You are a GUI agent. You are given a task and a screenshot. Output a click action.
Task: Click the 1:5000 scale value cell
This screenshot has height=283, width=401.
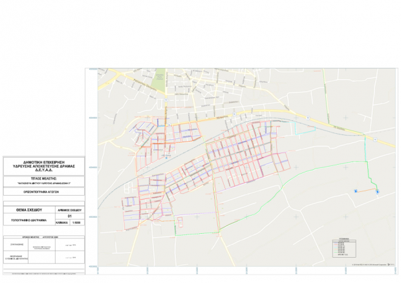coord(76,223)
